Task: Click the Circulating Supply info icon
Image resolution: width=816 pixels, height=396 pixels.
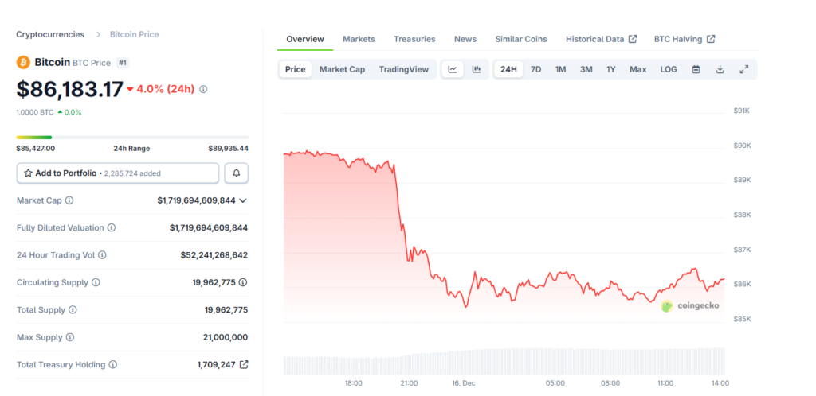Action: [x=96, y=282]
